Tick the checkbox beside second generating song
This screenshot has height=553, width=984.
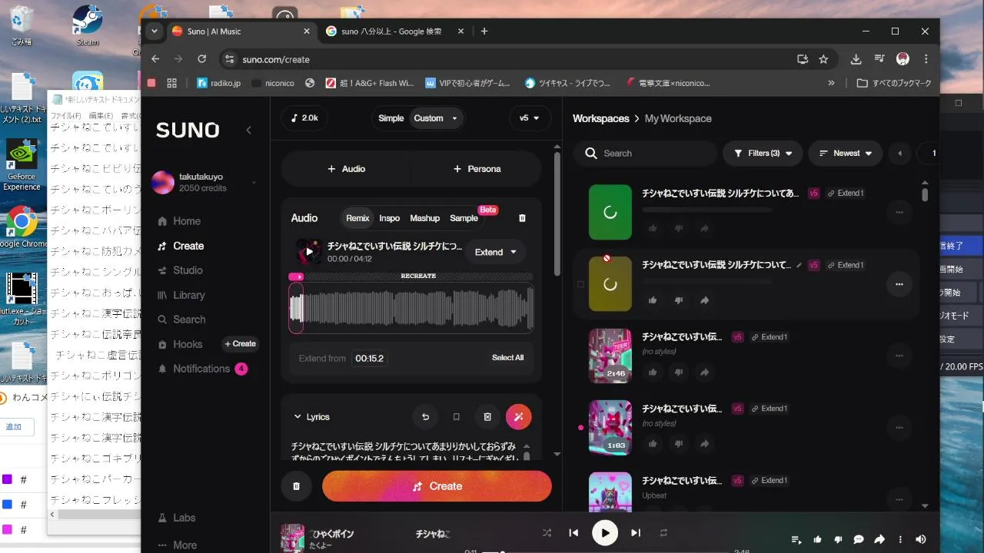tap(580, 284)
